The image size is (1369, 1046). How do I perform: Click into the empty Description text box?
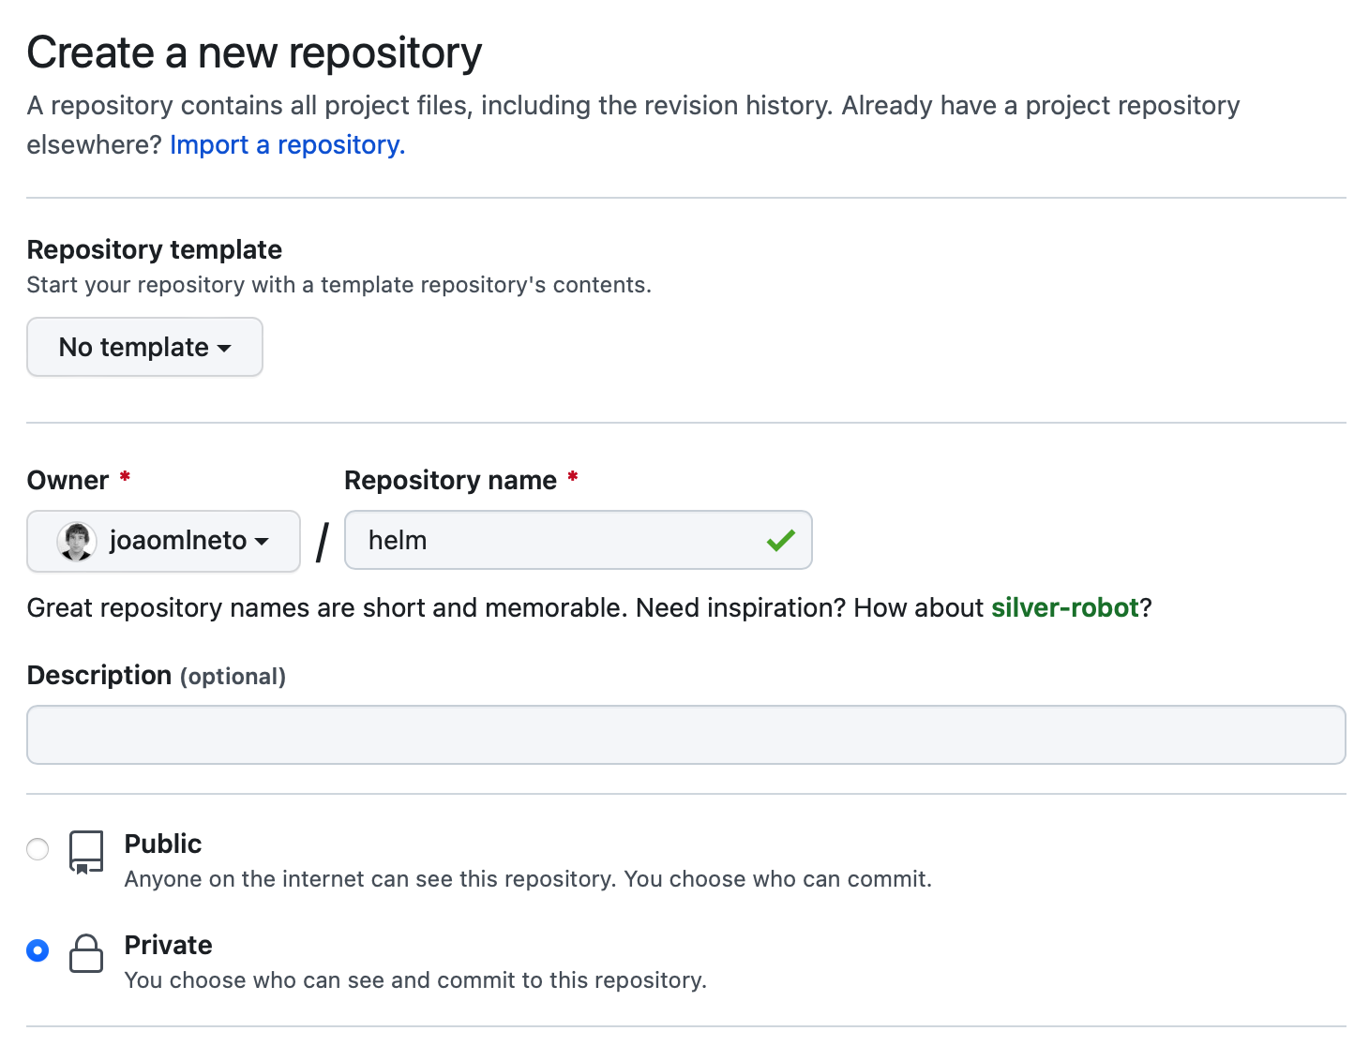[x=685, y=735]
